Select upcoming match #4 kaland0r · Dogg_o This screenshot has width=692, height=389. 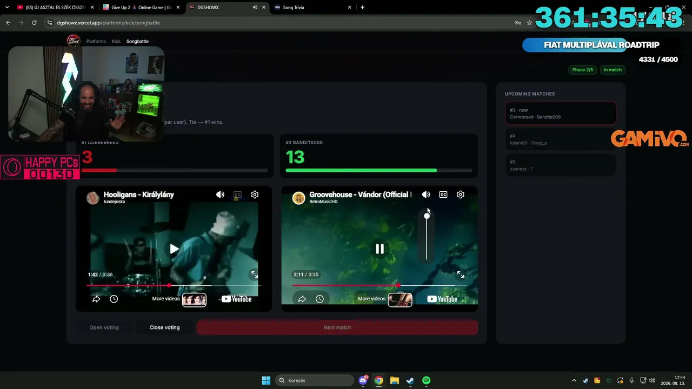pyautogui.click(x=560, y=139)
